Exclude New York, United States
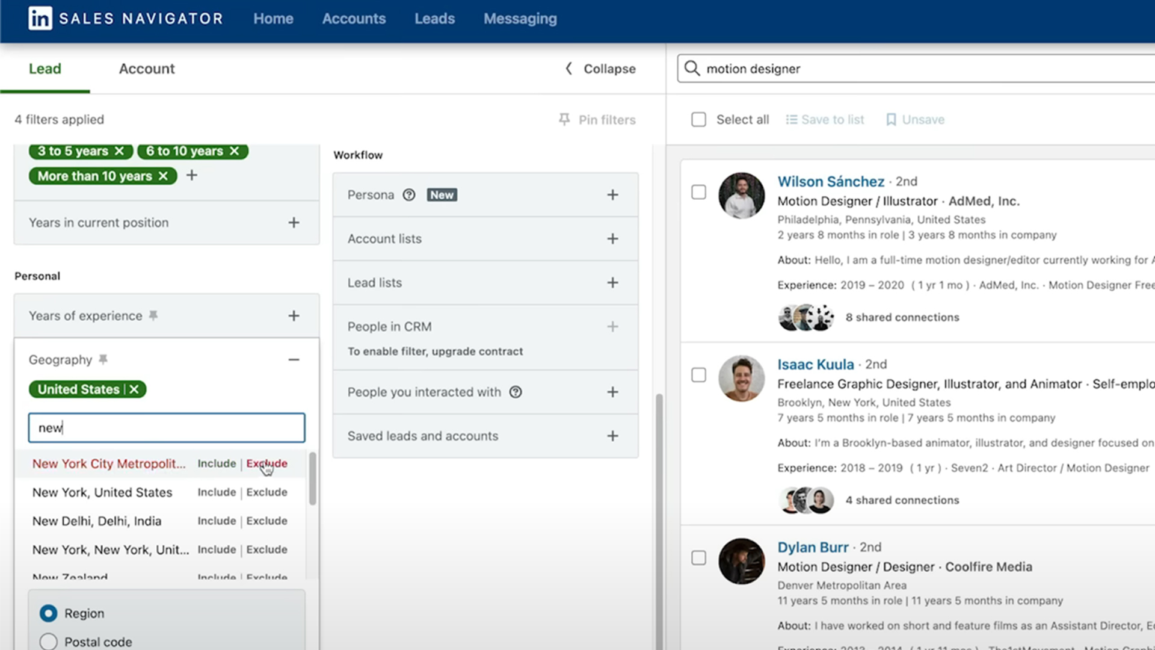Viewport: 1155px width, 650px height. click(266, 492)
